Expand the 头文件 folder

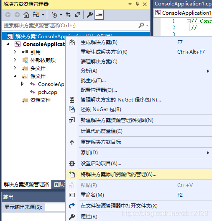[x=15, y=68]
